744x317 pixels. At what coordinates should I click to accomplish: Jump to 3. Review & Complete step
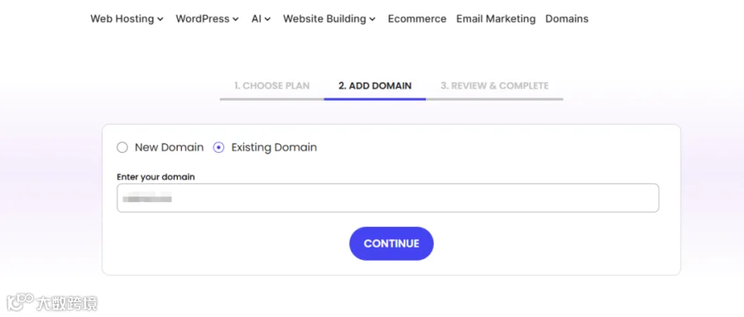click(x=494, y=86)
